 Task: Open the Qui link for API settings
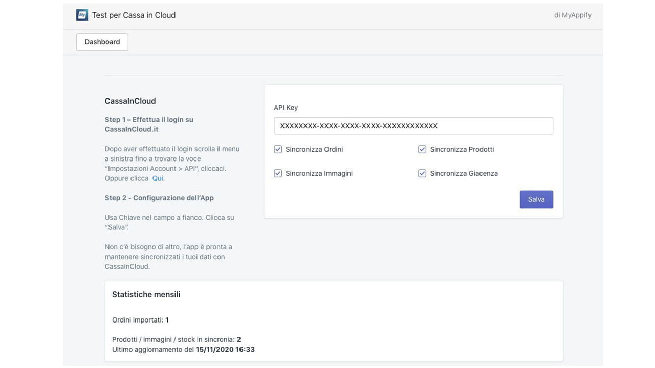(158, 177)
